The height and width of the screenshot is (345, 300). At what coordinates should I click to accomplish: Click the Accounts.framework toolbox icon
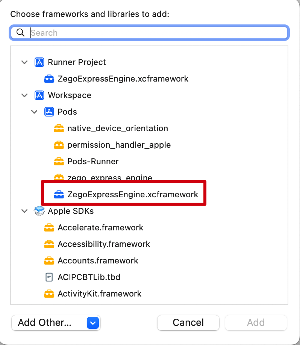[49, 261]
